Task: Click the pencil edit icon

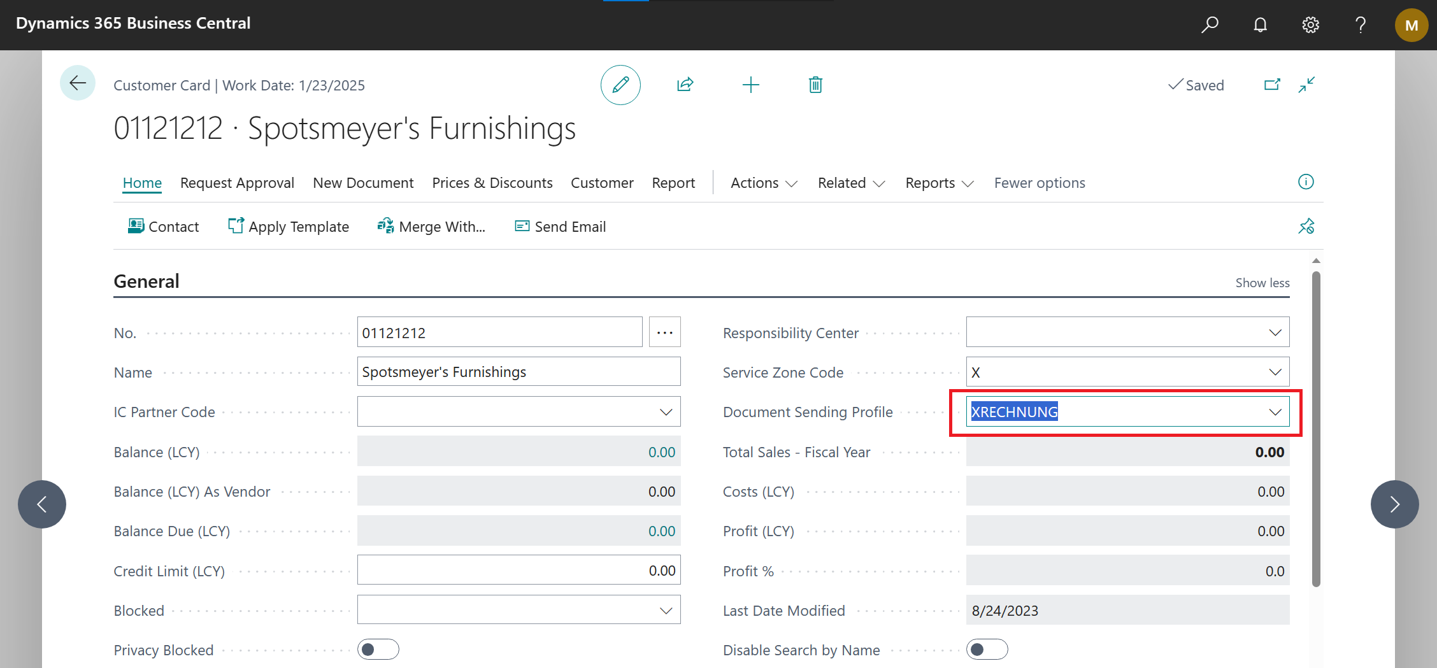Action: tap(620, 85)
